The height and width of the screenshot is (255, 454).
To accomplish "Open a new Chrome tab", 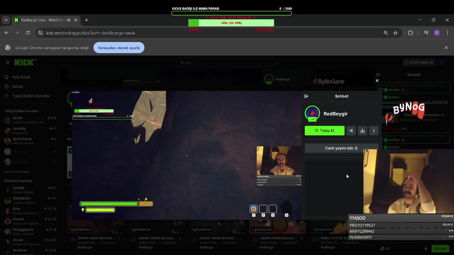I will (87, 20).
